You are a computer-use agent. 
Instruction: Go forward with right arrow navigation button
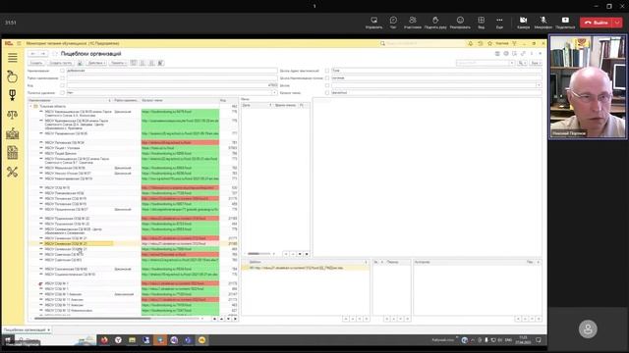pos(42,54)
